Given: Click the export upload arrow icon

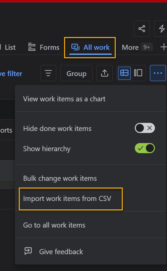Looking at the screenshot, I should (105, 73).
